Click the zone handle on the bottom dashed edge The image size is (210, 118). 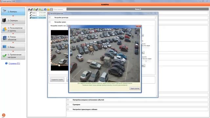[x=59, y=66]
